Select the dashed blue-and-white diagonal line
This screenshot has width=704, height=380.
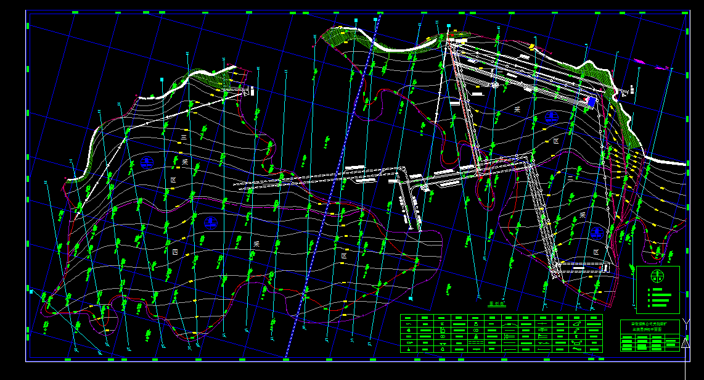[x=333, y=186]
